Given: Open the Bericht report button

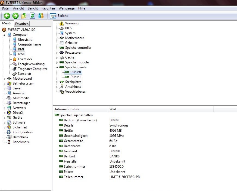Looking at the screenshot, I should coord(59,16).
